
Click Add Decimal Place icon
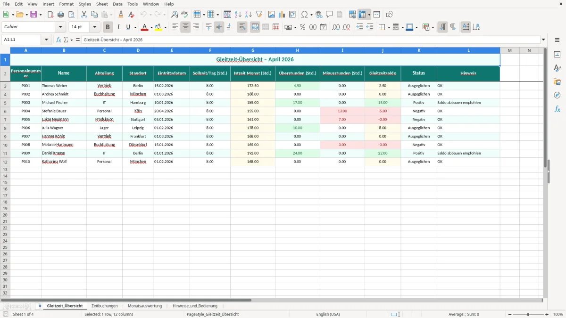336,27
